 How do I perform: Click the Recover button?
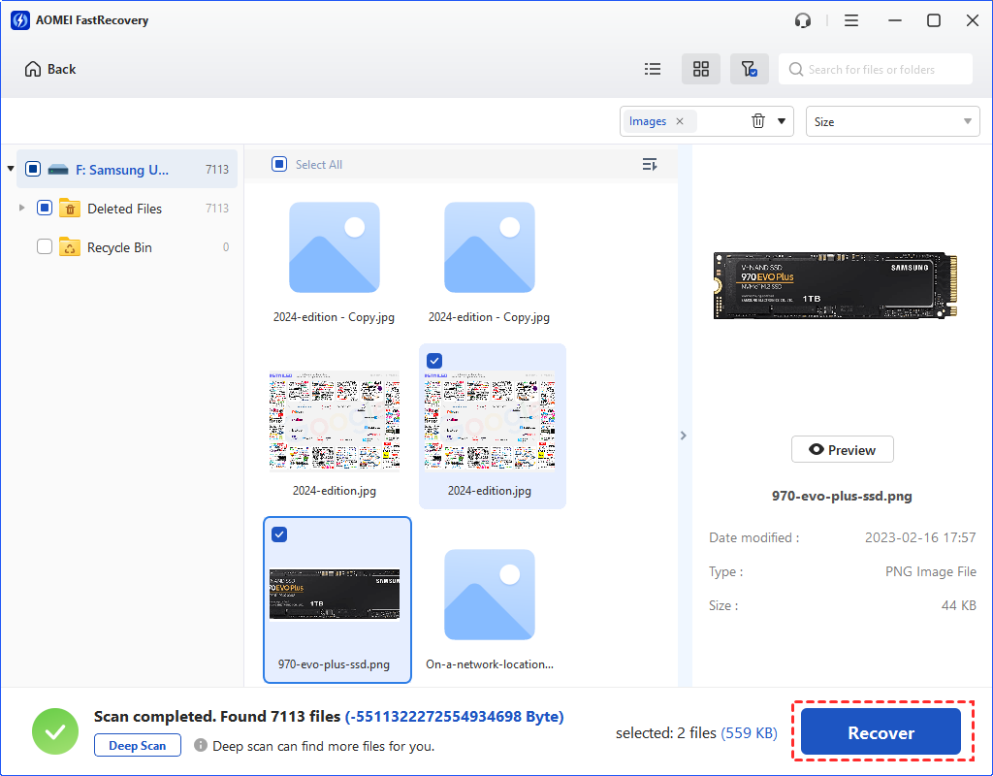coord(881,732)
